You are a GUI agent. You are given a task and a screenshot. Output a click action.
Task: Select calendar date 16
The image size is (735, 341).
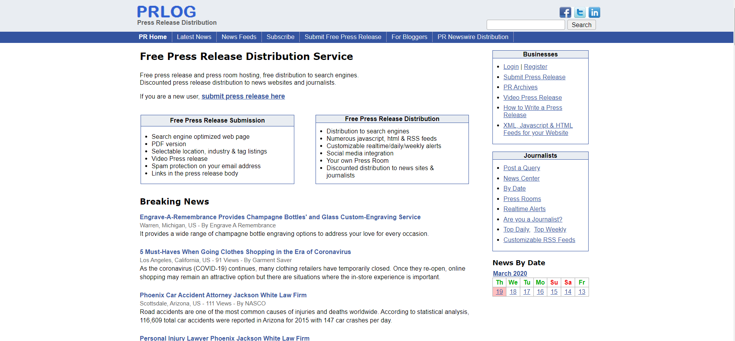click(540, 292)
